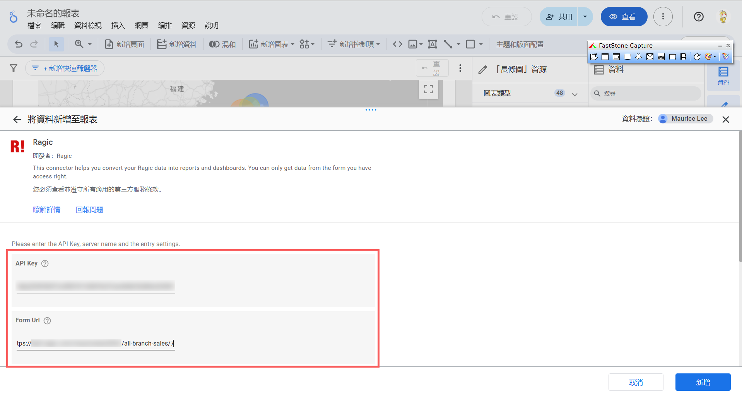Image resolution: width=742 pixels, height=397 pixels.
Task: Click the 取消 cancel button
Action: pos(636,382)
